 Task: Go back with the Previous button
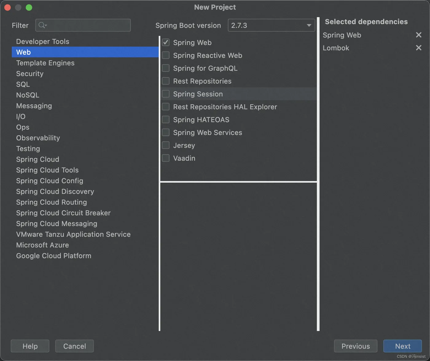pyautogui.click(x=356, y=346)
